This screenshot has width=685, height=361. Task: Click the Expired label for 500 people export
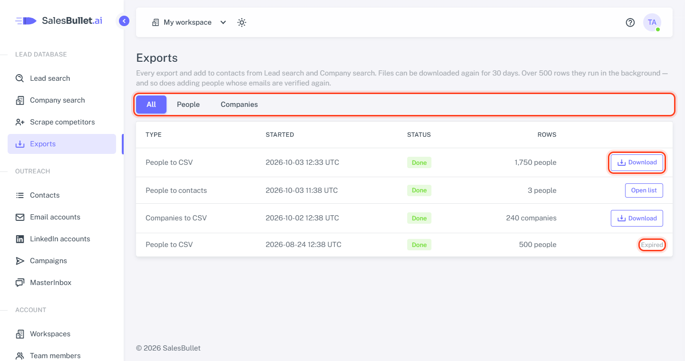(652, 245)
